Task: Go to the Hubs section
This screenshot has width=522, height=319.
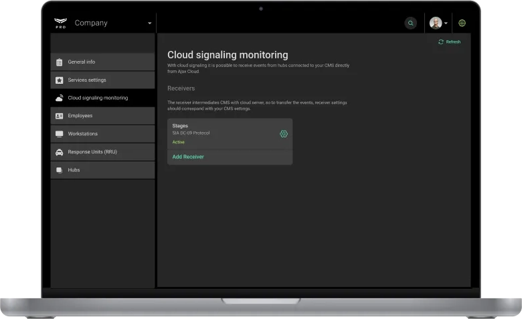Action: (74, 170)
